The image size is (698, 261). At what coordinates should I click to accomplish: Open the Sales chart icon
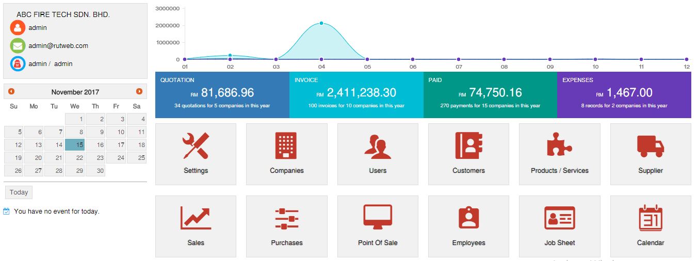point(196,218)
